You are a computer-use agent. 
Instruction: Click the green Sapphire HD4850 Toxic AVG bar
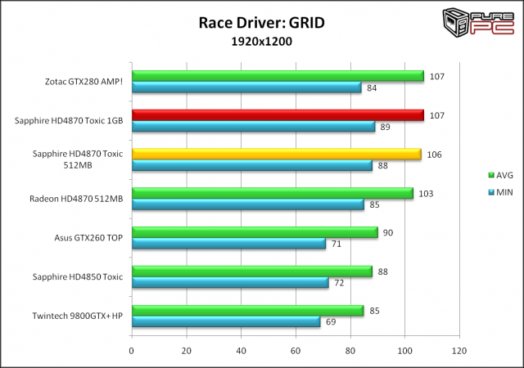point(252,272)
